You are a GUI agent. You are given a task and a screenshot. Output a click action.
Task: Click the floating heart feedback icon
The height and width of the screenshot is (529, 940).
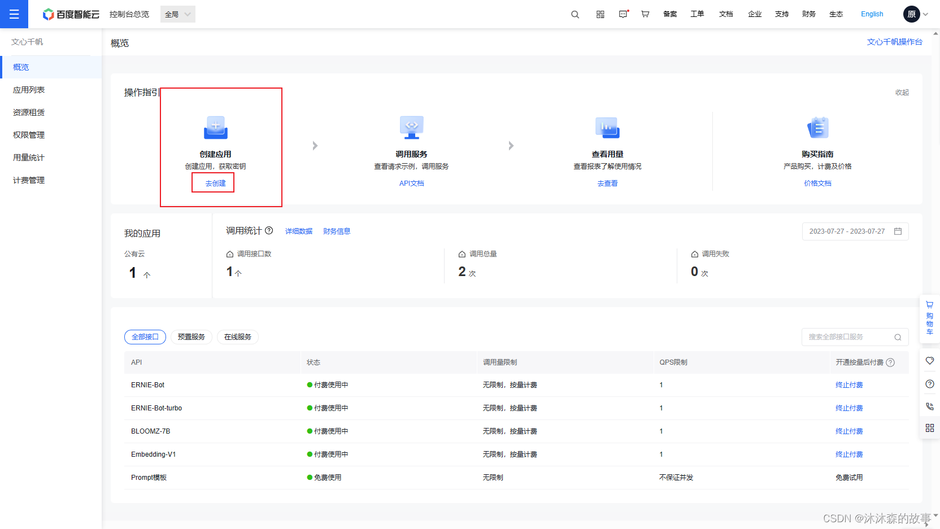(930, 361)
